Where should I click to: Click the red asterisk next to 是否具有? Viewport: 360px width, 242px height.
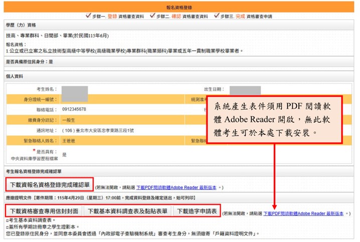click(x=34, y=150)
